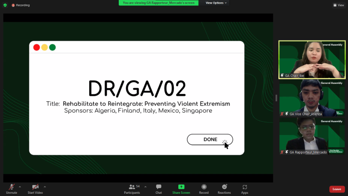348x196 pixels.
Task: Click the 'You are viewing GA Rapporteur_Mercado's screen' banner
Action: pyautogui.click(x=159, y=3)
